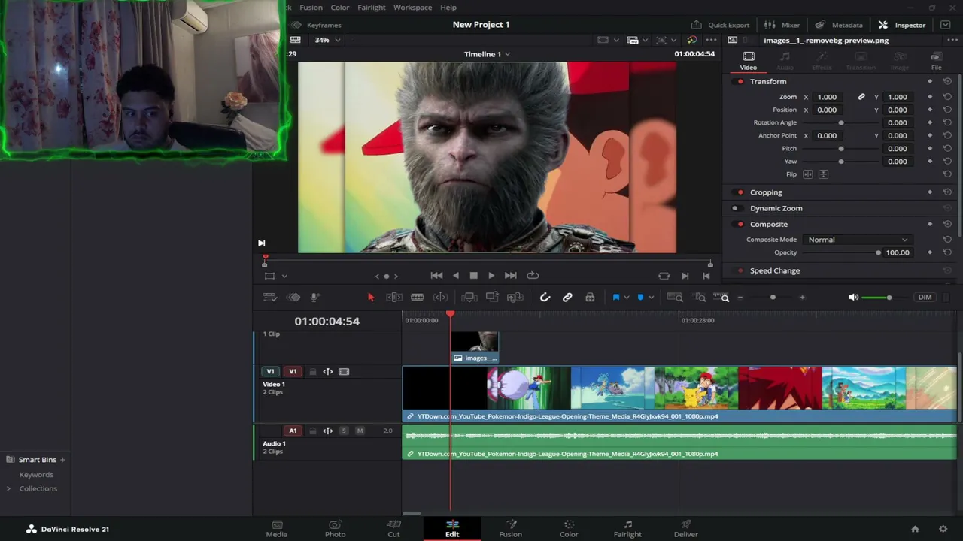
Task: Jump to last frame of timeline
Action: point(510,276)
